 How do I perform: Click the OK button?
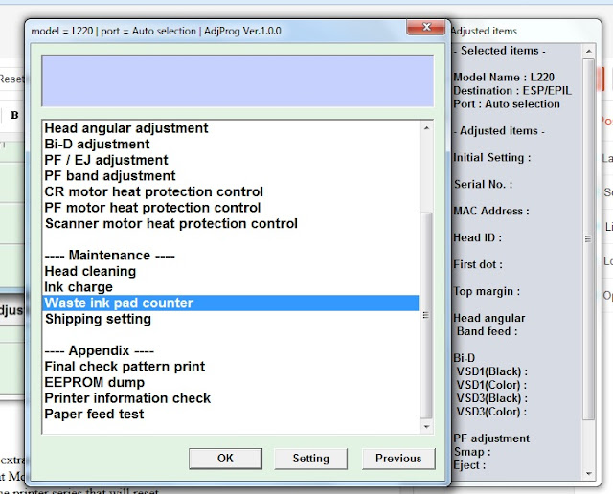click(x=225, y=459)
